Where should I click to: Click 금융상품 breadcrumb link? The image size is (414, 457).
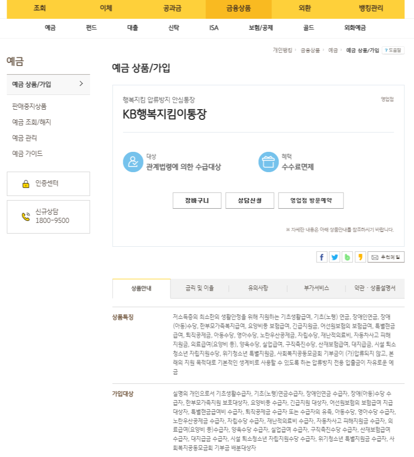310,50
